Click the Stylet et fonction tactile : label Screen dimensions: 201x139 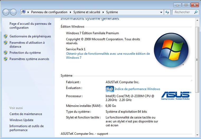(83, 117)
